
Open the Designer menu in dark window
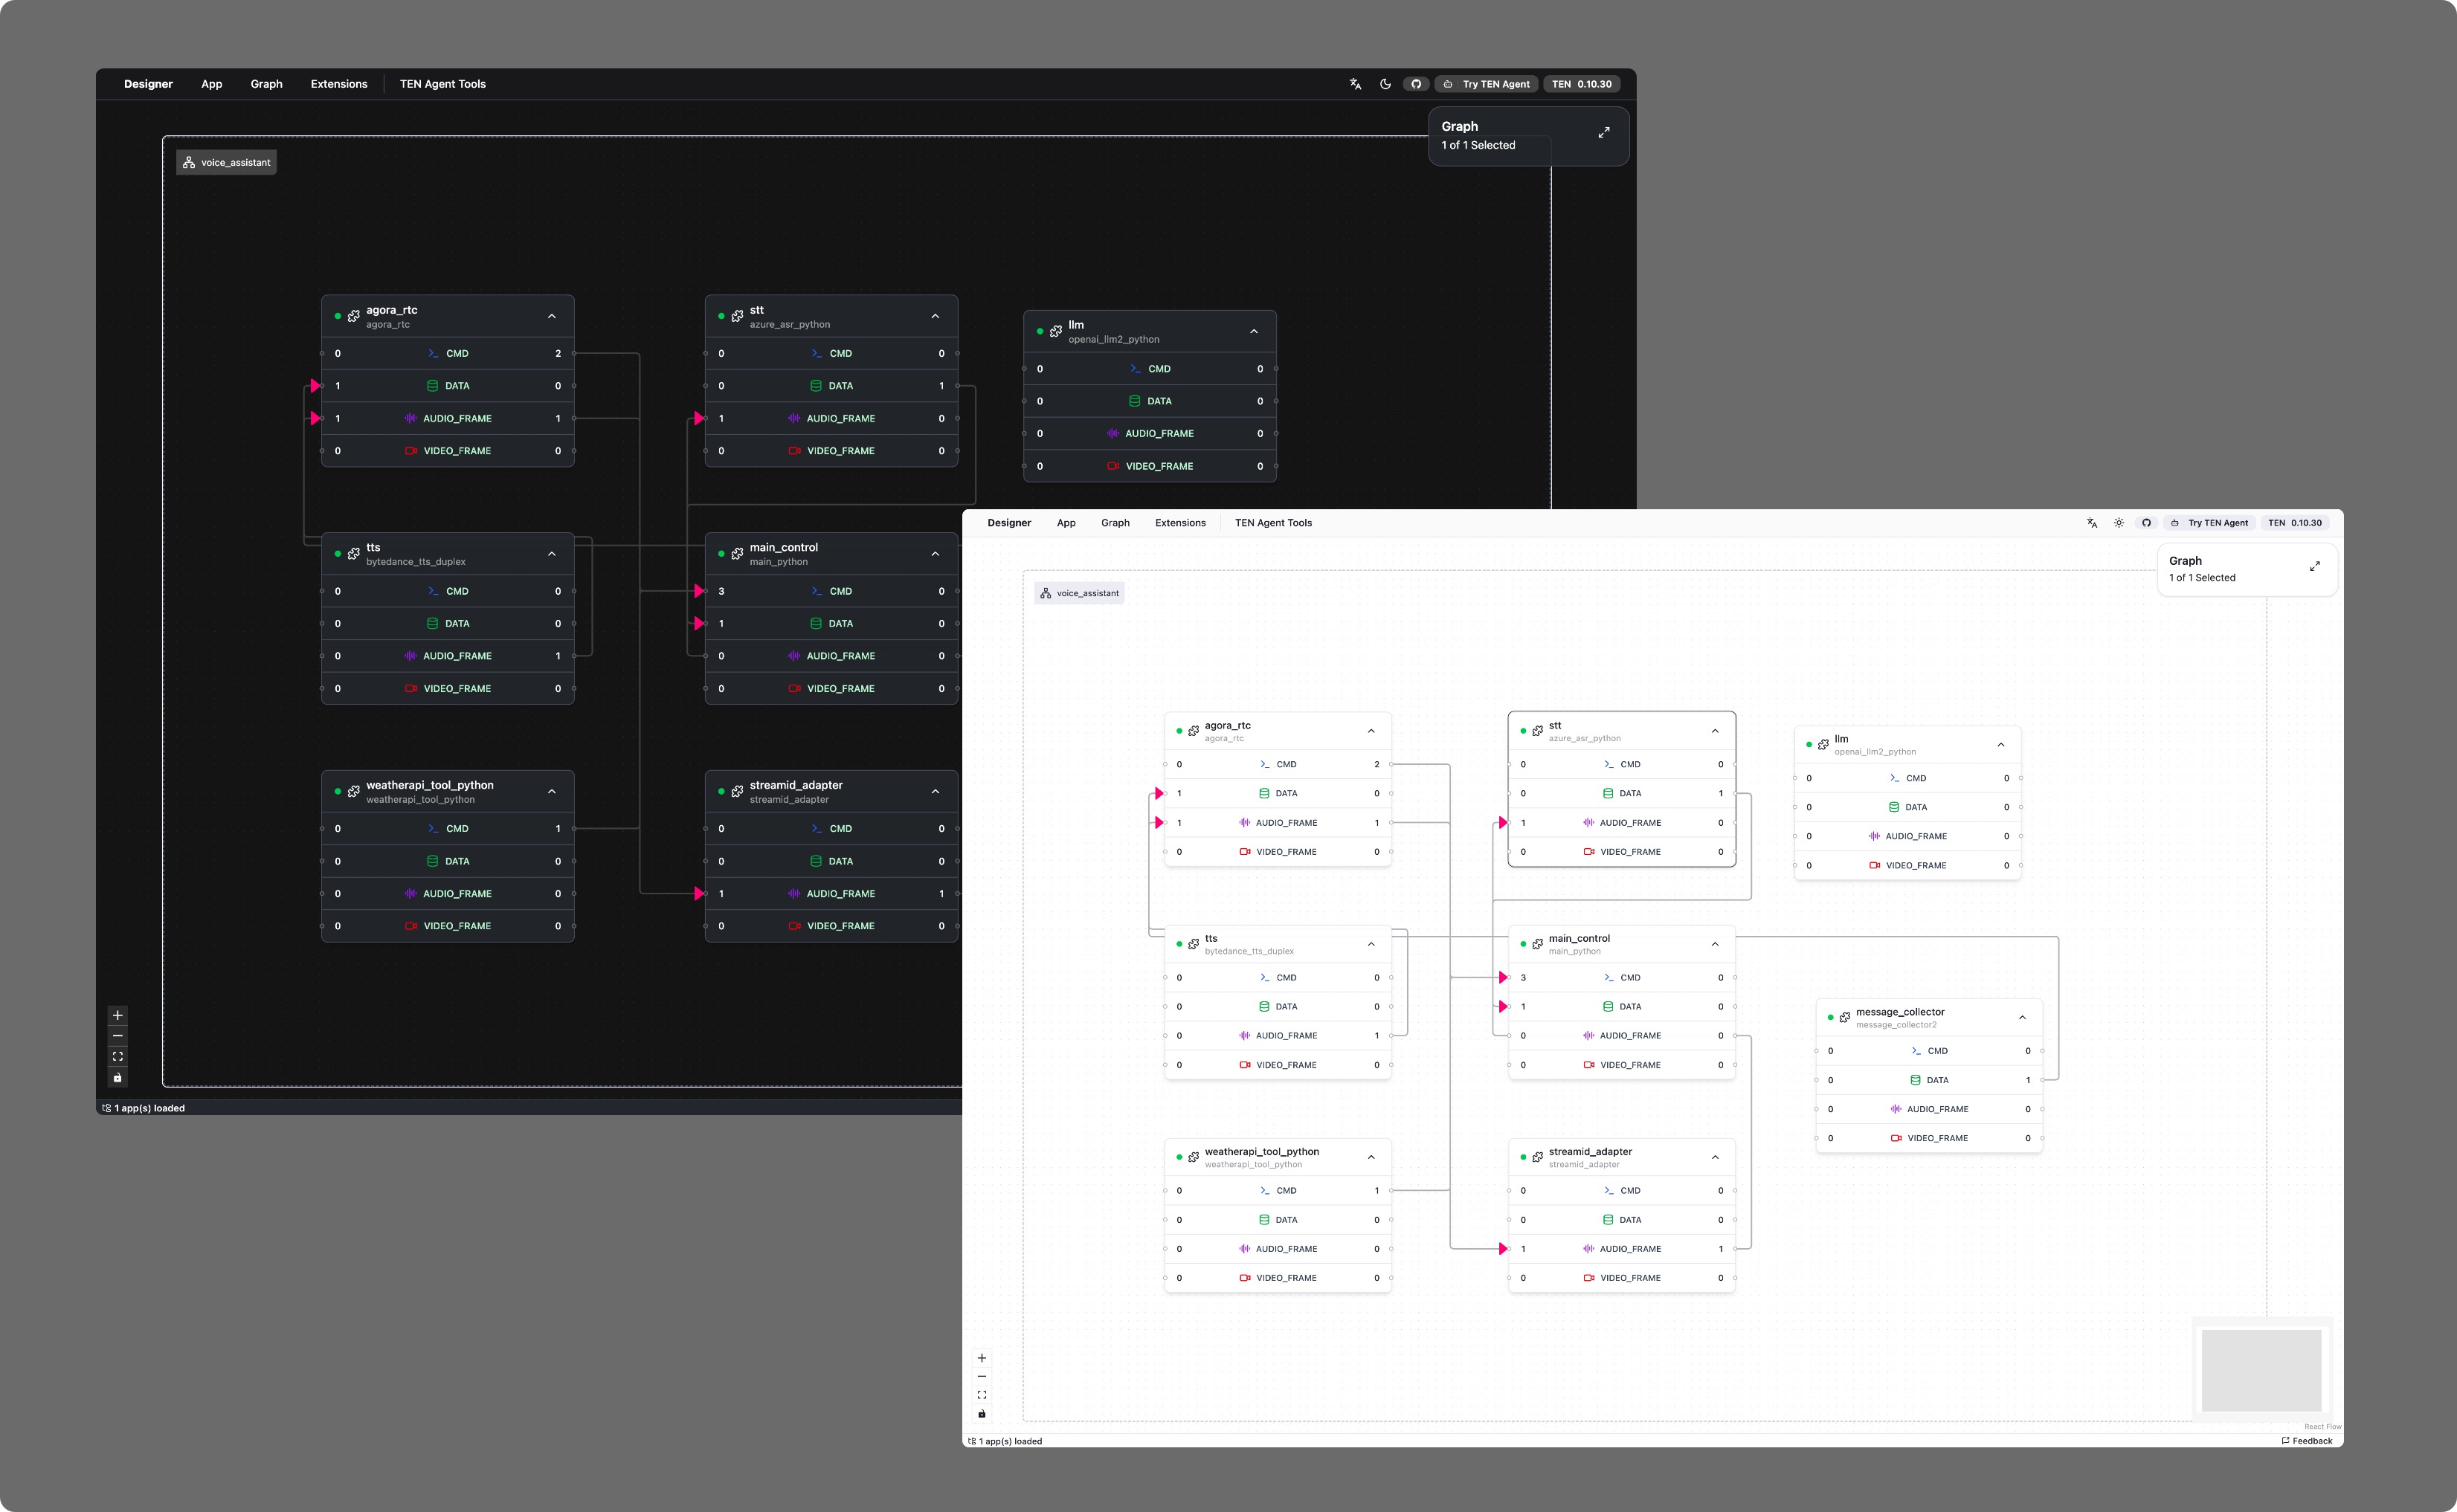[x=148, y=84]
